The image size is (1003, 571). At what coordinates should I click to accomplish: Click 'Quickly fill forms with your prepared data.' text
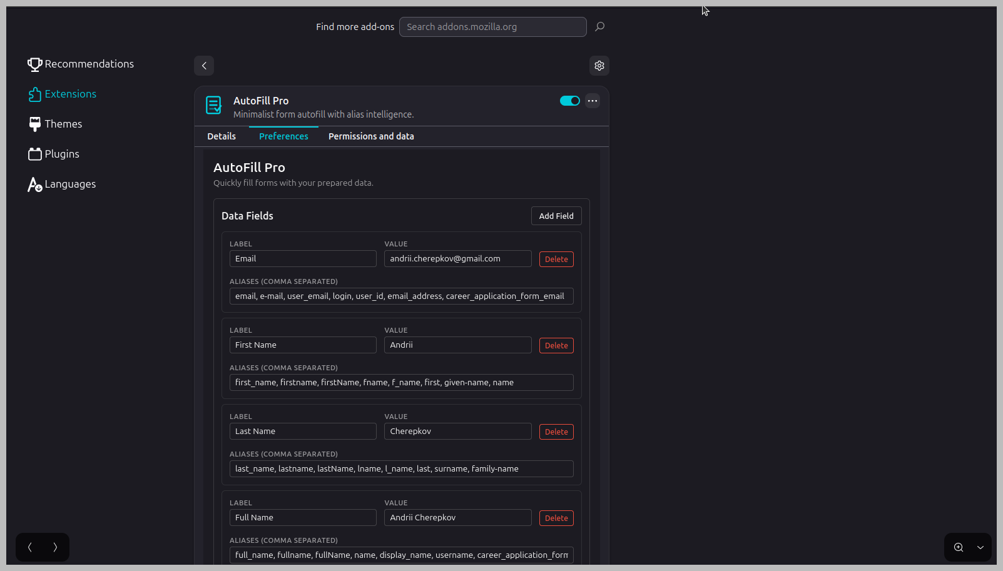tap(293, 183)
